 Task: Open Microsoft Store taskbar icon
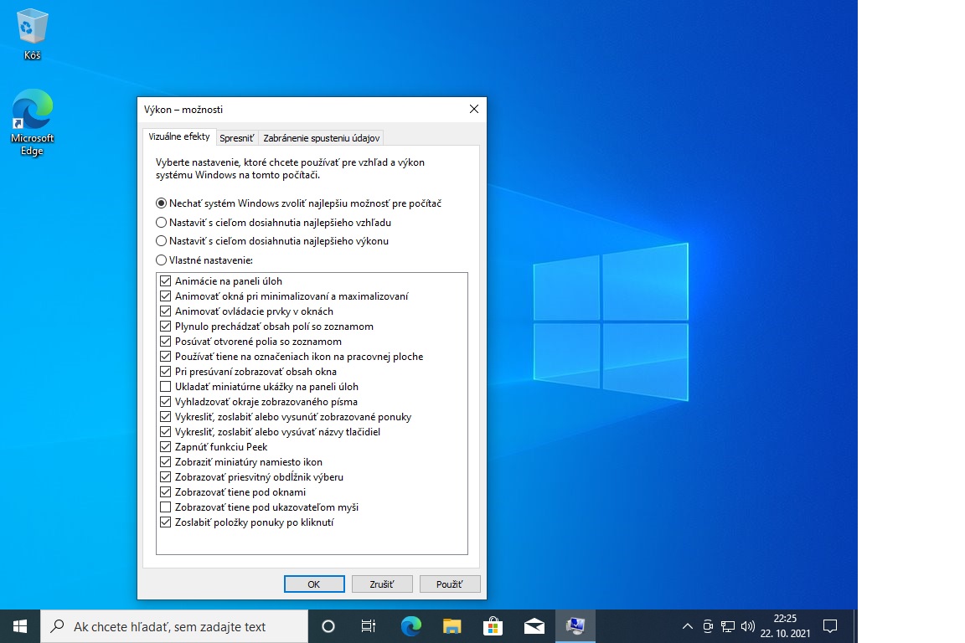[x=493, y=626]
